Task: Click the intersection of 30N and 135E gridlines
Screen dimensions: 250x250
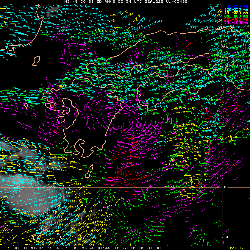Action: pos(223,187)
